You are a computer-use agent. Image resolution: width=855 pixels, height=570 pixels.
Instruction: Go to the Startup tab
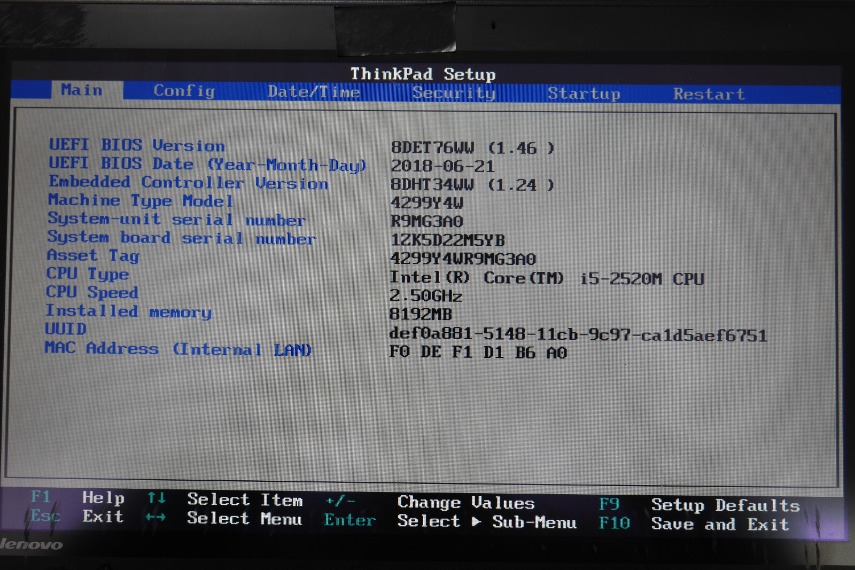pos(584,93)
